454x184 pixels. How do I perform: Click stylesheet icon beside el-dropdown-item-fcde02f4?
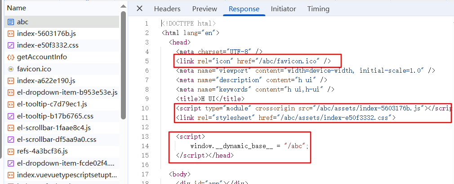tap(11, 163)
